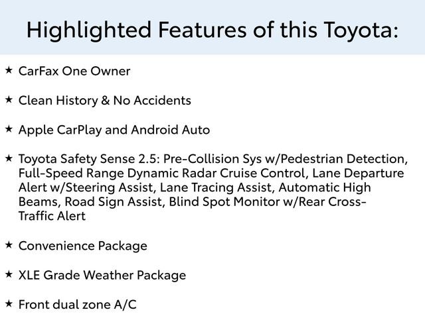Screen dimensions: 425x318
Task: Click Lane Tracing Assist text
Action: click(216, 187)
